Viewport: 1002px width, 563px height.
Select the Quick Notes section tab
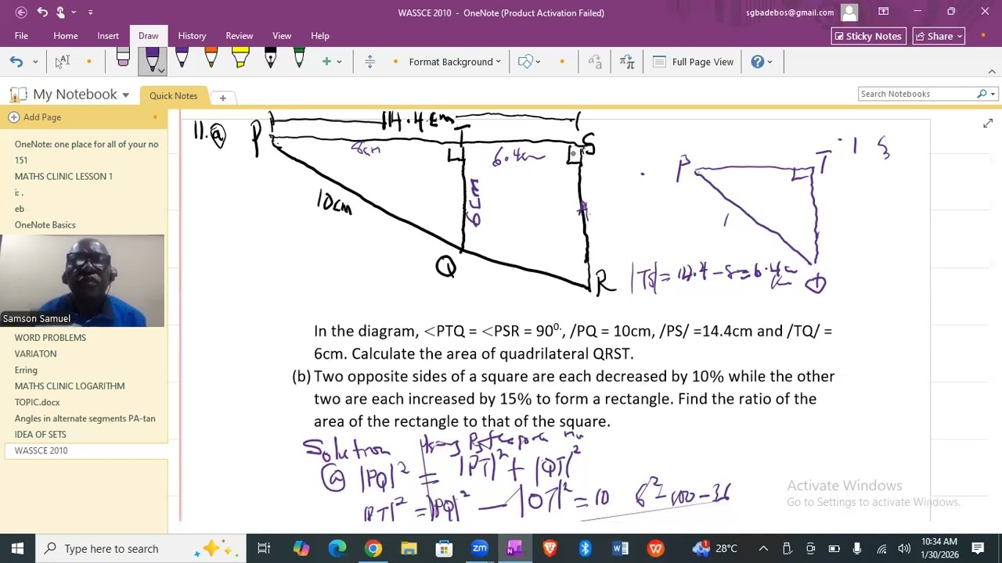click(x=173, y=95)
